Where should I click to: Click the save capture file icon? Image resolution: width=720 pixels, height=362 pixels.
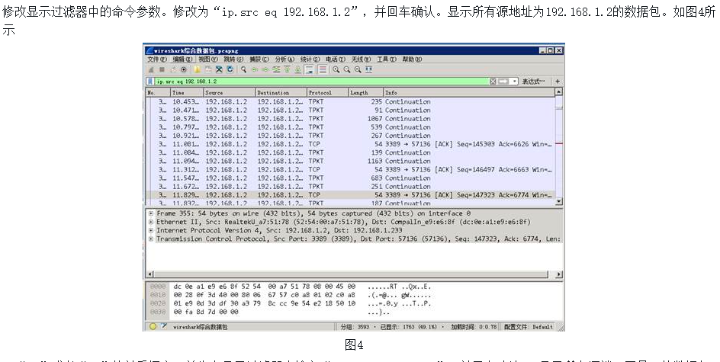(x=208, y=70)
